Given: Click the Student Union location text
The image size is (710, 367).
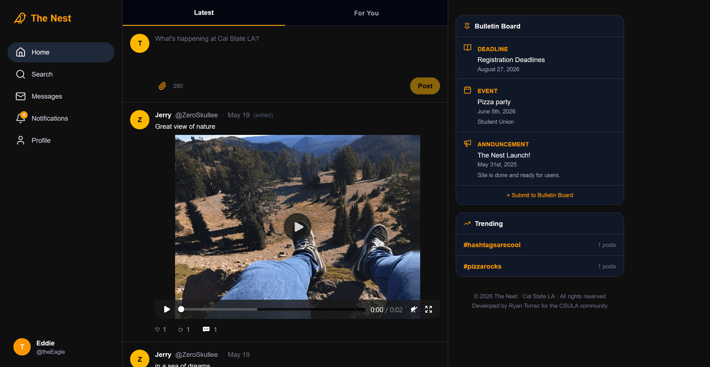Looking at the screenshot, I should [x=496, y=122].
